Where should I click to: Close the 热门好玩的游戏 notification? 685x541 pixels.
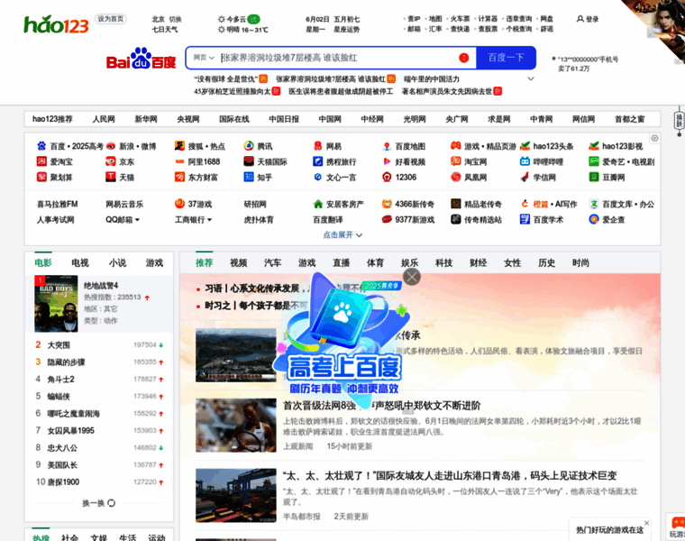[x=646, y=523]
